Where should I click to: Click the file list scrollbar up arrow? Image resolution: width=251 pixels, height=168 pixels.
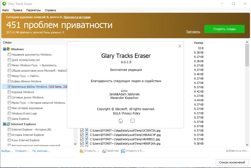[247, 42]
